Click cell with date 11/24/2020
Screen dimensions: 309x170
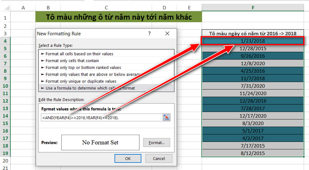(253, 93)
